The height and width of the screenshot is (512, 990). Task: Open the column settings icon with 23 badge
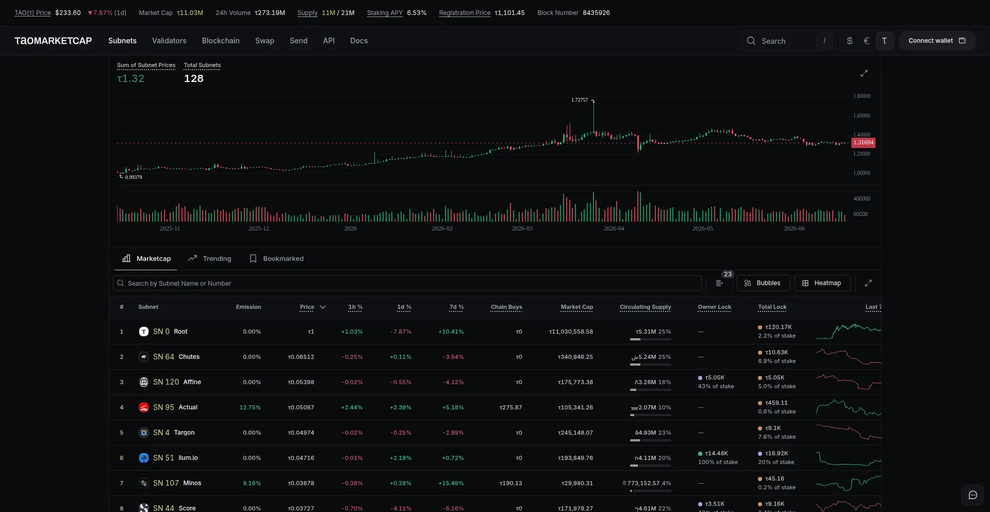(x=719, y=283)
